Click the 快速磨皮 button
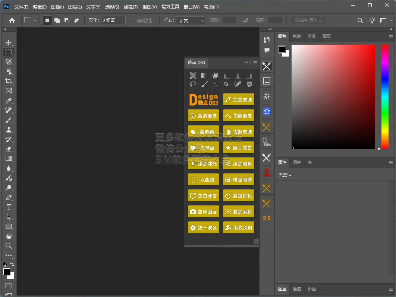This screenshot has height=297, width=396. pyautogui.click(x=239, y=116)
